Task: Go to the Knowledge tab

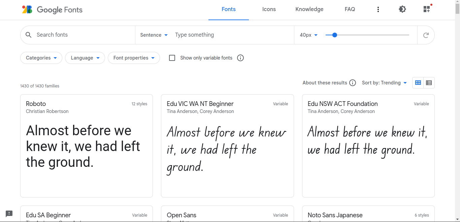Action: click(309, 9)
